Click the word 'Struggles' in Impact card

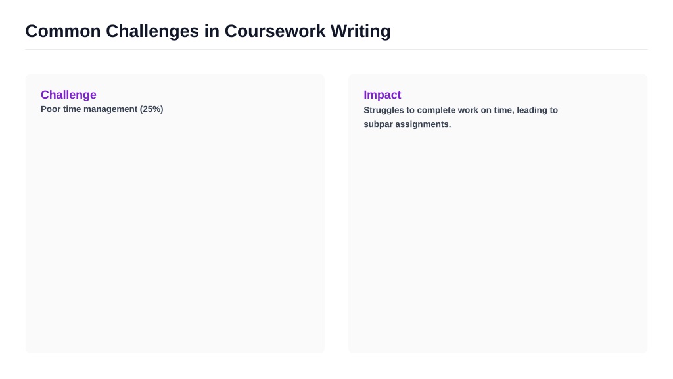383,110
